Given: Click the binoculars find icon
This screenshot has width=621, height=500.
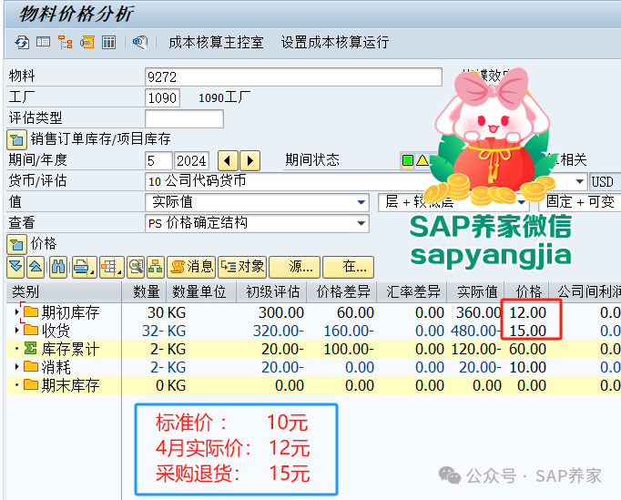Looking at the screenshot, I should tap(58, 267).
